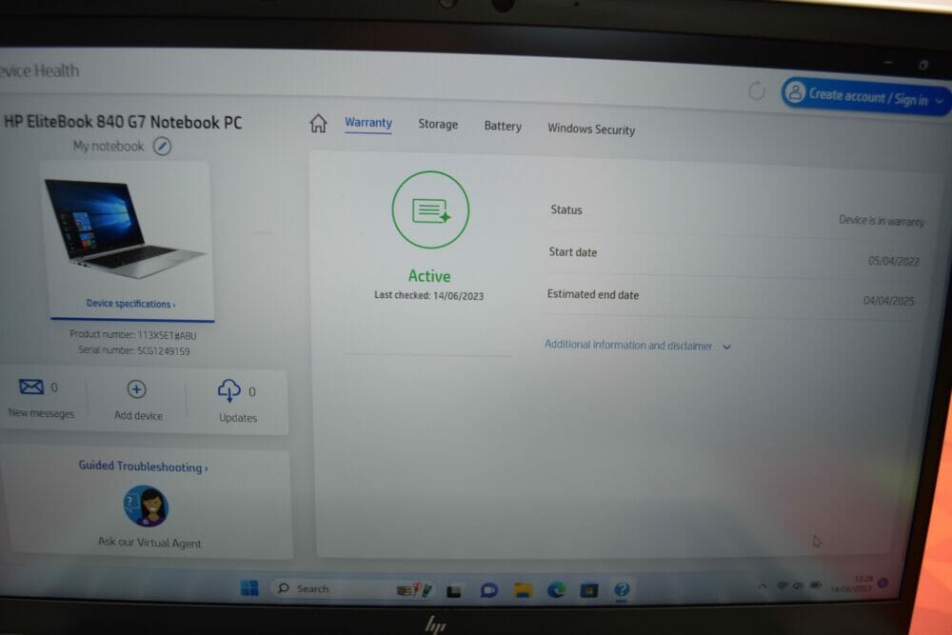Open the Task View taskbar icon
The height and width of the screenshot is (635, 952).
(x=453, y=590)
